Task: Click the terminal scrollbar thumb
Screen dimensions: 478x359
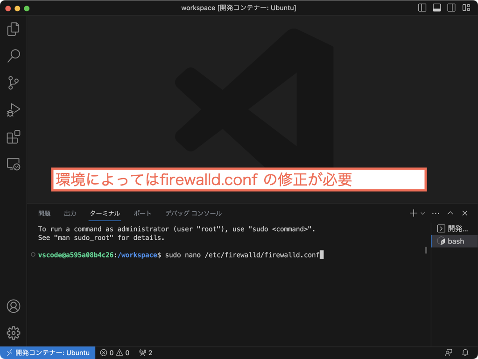Action: click(x=426, y=251)
